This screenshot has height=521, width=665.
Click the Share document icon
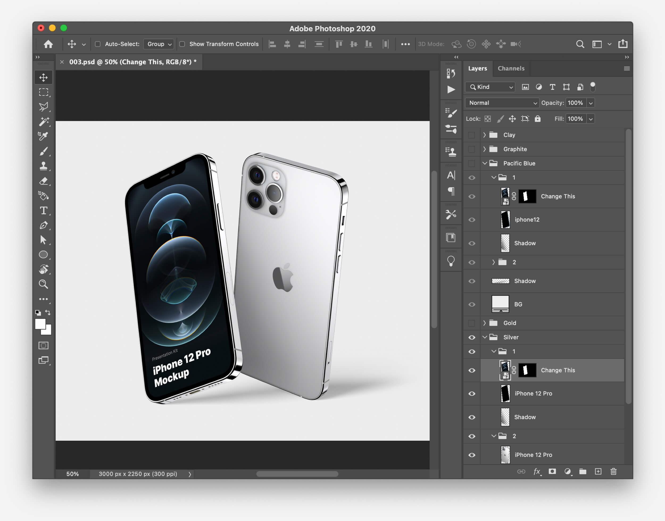(623, 44)
